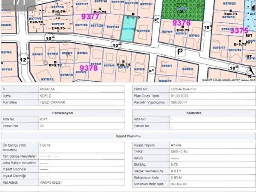Select the magenta block label 9378
This screenshot has width=256, height=192.
(88, 68)
